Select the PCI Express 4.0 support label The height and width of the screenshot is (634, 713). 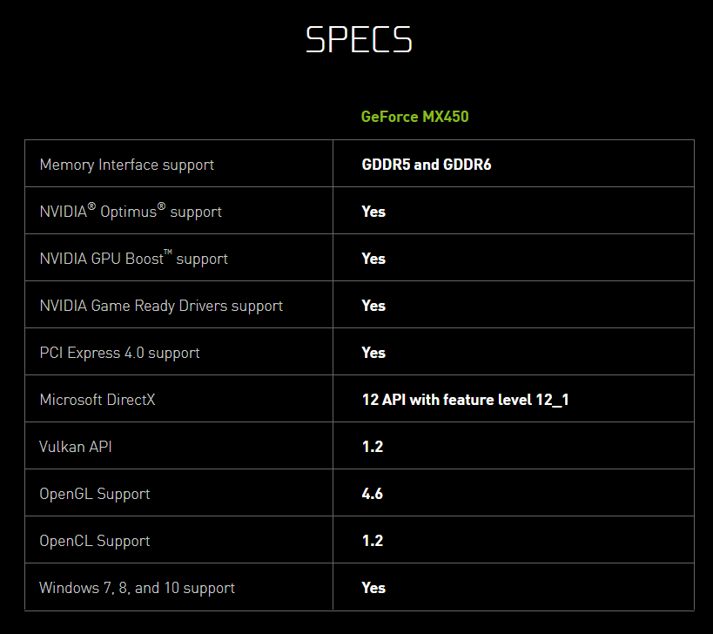coord(119,353)
